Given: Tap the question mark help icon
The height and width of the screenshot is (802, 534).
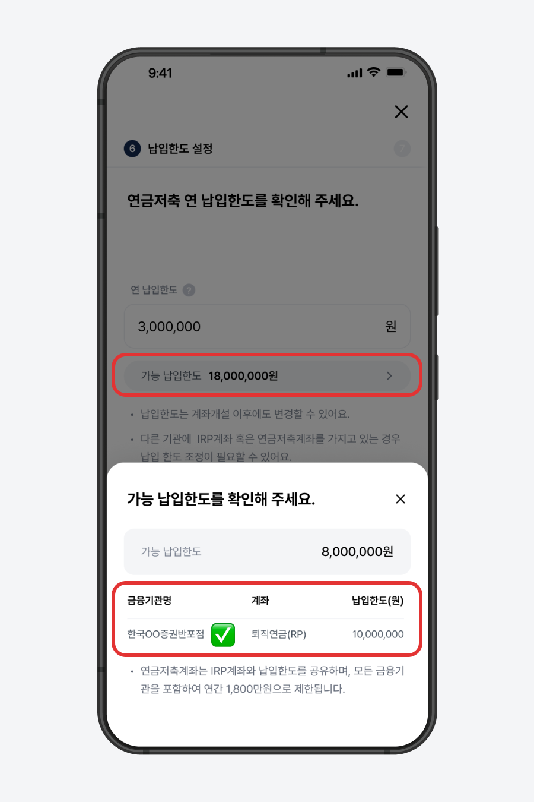Looking at the screenshot, I should coord(189,290).
